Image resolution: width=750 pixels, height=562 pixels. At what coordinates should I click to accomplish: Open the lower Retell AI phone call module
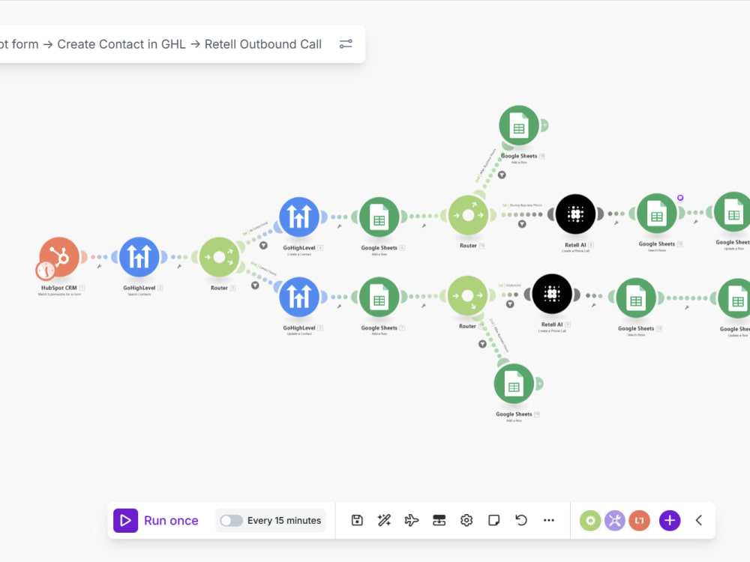(552, 294)
